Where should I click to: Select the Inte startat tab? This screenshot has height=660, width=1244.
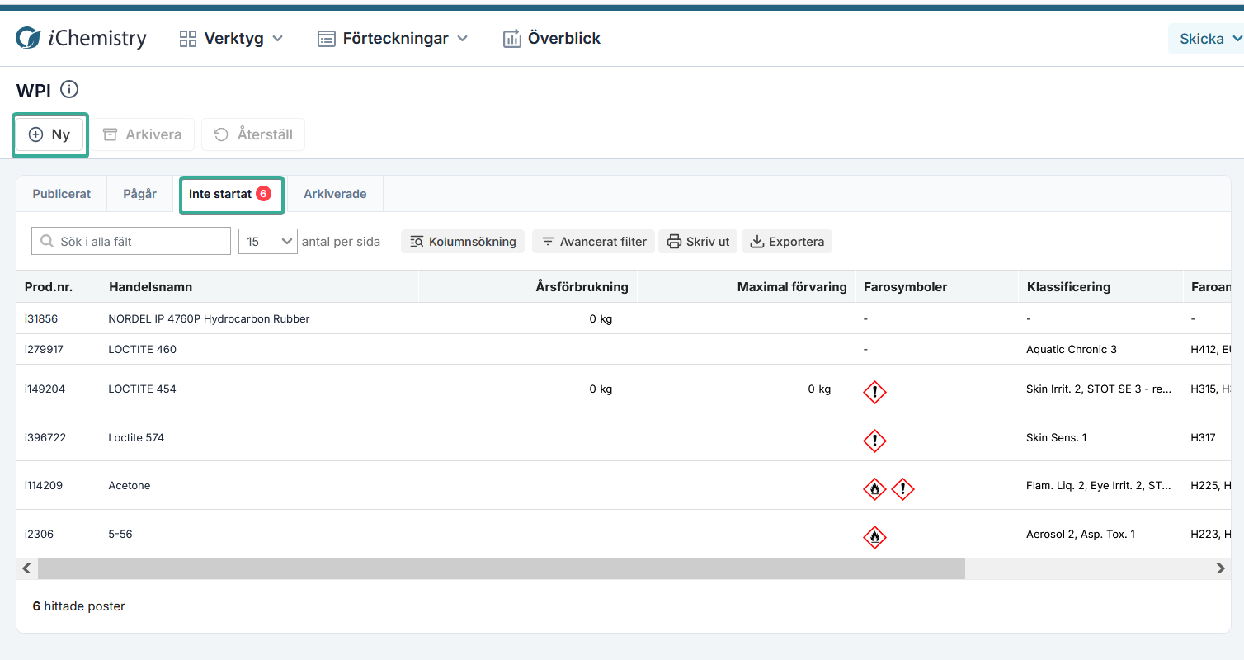pos(231,194)
